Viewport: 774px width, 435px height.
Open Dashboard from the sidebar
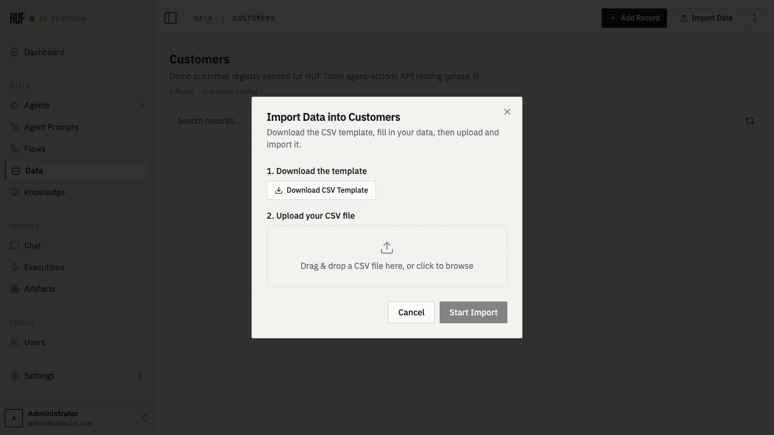point(77,52)
